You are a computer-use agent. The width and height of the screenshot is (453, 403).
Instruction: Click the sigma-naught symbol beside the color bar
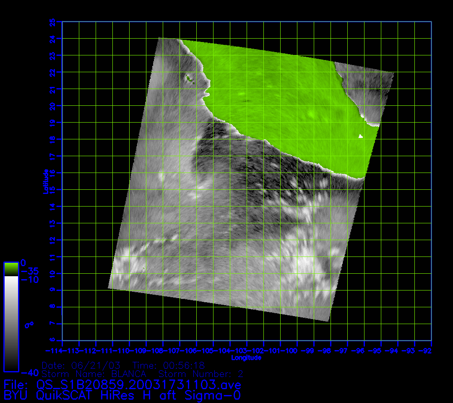click(x=29, y=324)
